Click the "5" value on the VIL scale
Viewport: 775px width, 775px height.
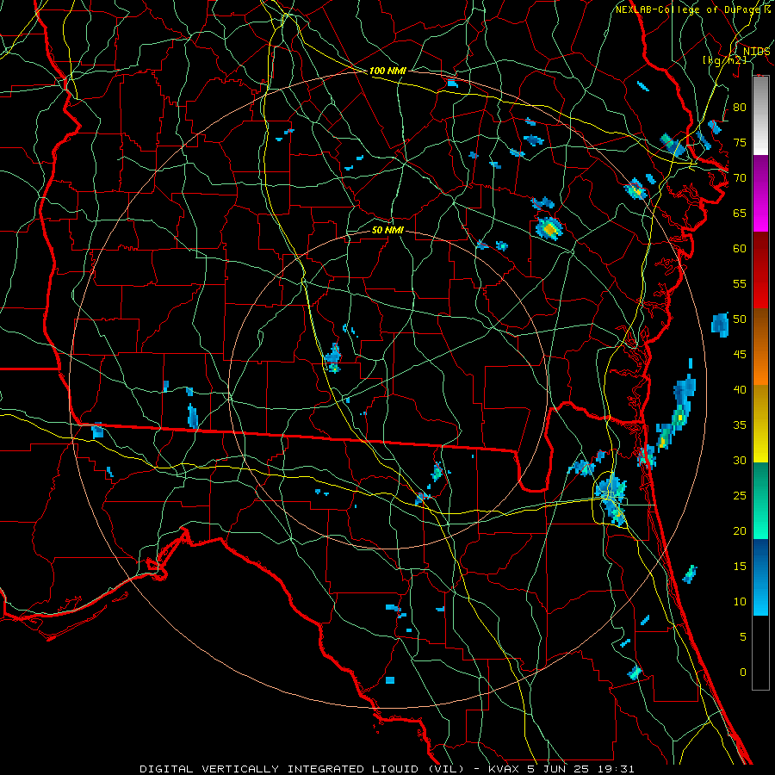point(743,636)
